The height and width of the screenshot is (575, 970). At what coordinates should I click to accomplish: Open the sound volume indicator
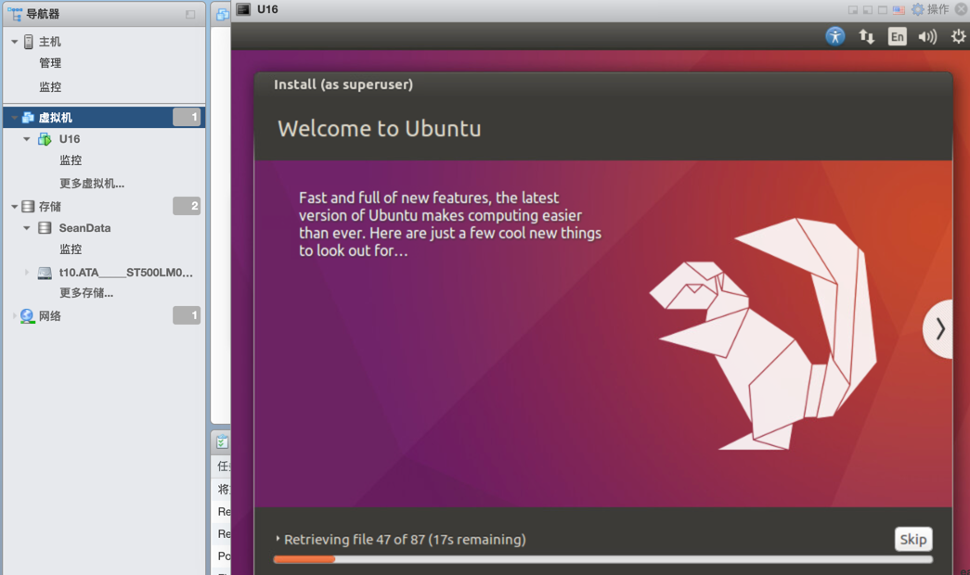pos(927,36)
